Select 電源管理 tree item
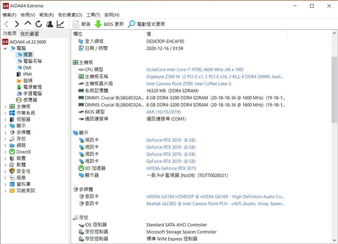 click(30, 87)
